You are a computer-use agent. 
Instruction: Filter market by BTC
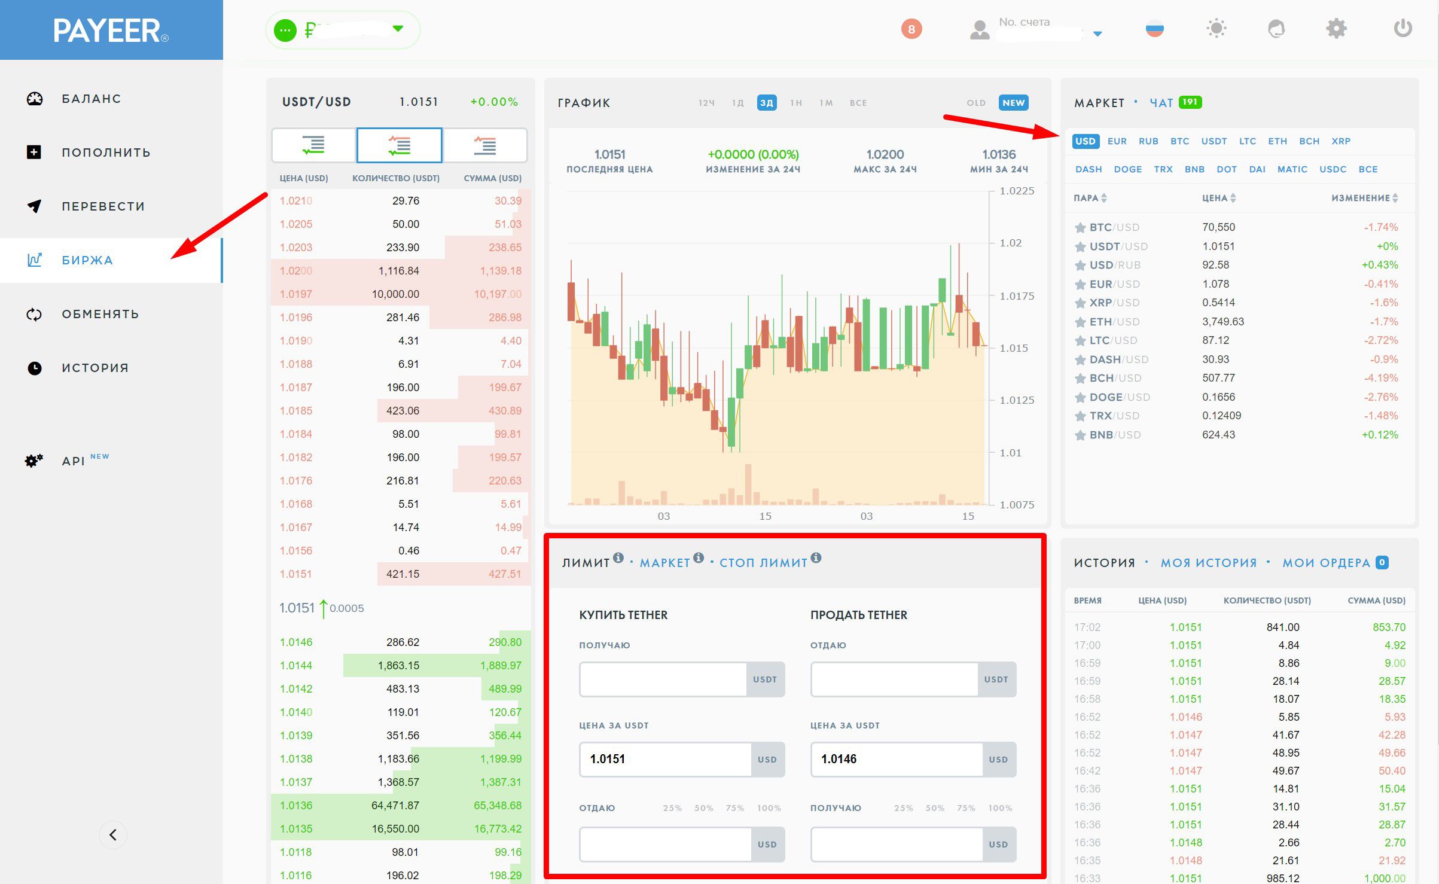click(x=1179, y=141)
